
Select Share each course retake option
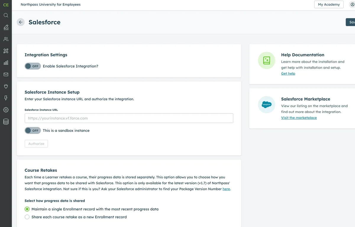(x=27, y=217)
